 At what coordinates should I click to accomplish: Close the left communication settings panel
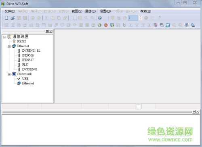click(x=50, y=31)
